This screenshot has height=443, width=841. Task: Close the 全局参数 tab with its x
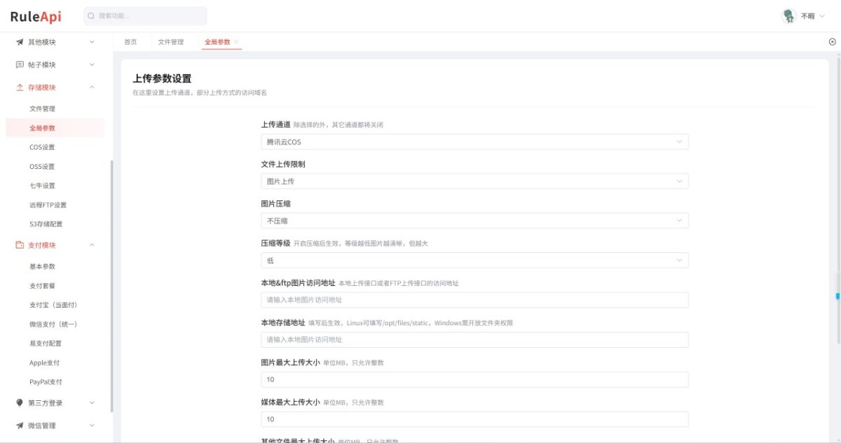pos(236,42)
